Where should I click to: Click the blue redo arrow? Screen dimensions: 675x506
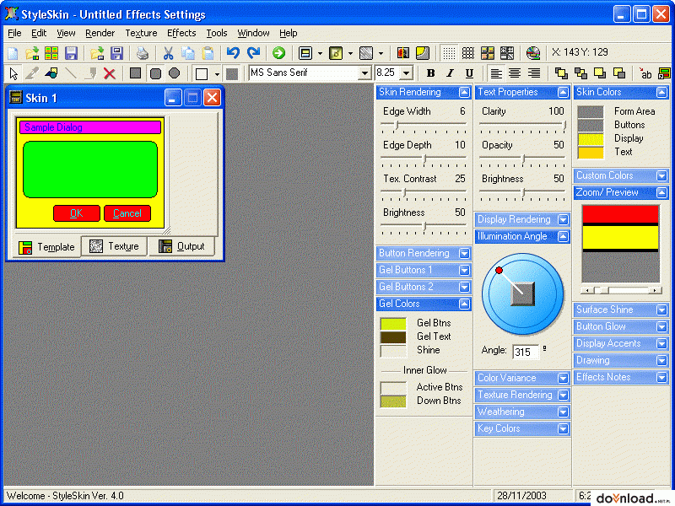pyautogui.click(x=254, y=53)
